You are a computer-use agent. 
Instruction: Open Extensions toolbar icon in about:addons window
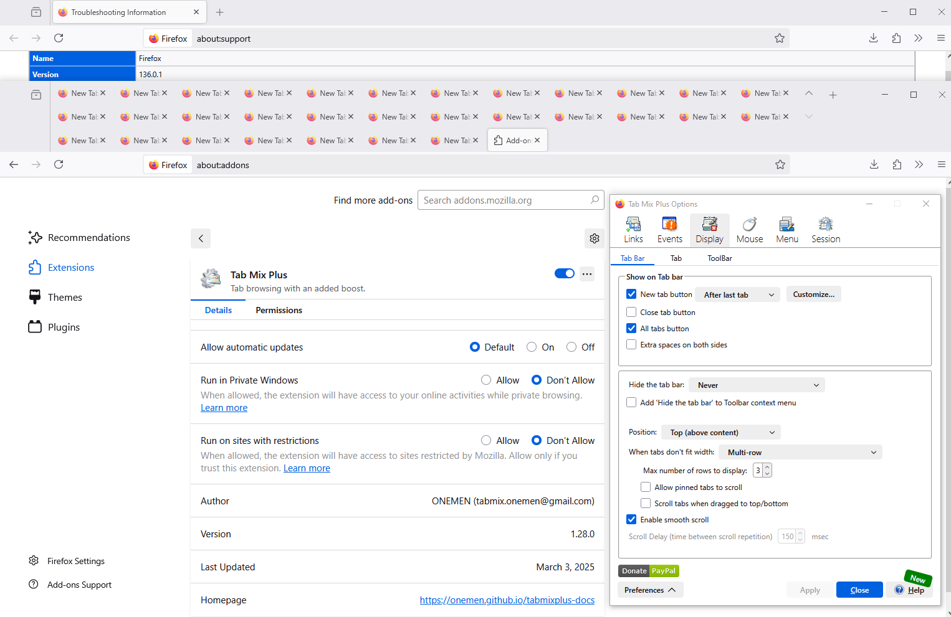[897, 165]
